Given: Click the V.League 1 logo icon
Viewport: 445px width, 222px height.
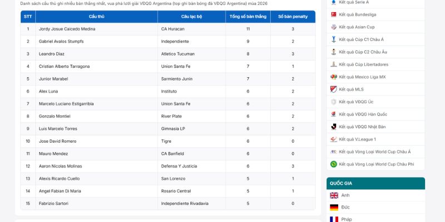Looking at the screenshot, I should tap(334, 139).
